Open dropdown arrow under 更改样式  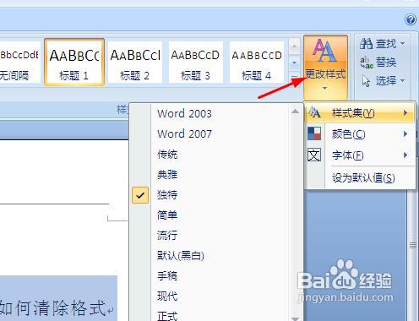[324, 89]
